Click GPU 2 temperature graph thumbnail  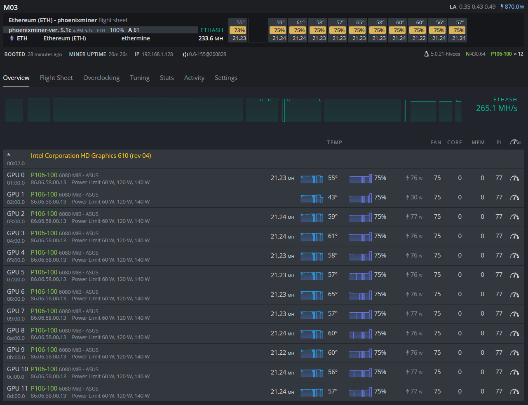coord(312,217)
